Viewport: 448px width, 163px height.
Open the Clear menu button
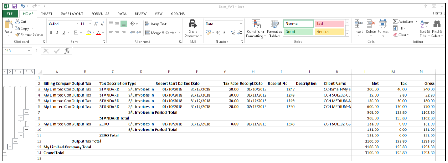tap(401, 35)
